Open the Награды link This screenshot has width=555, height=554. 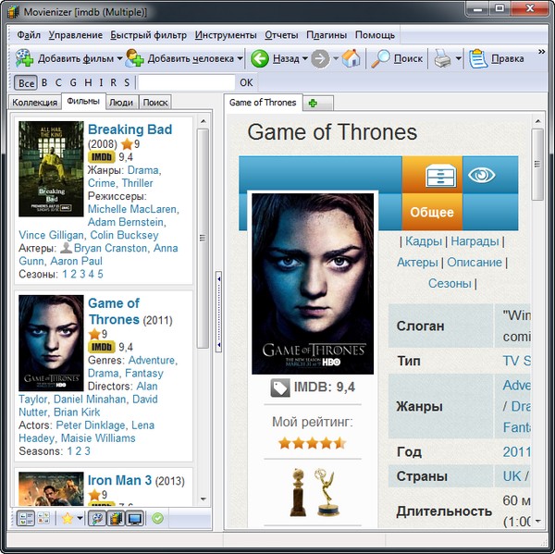475,241
